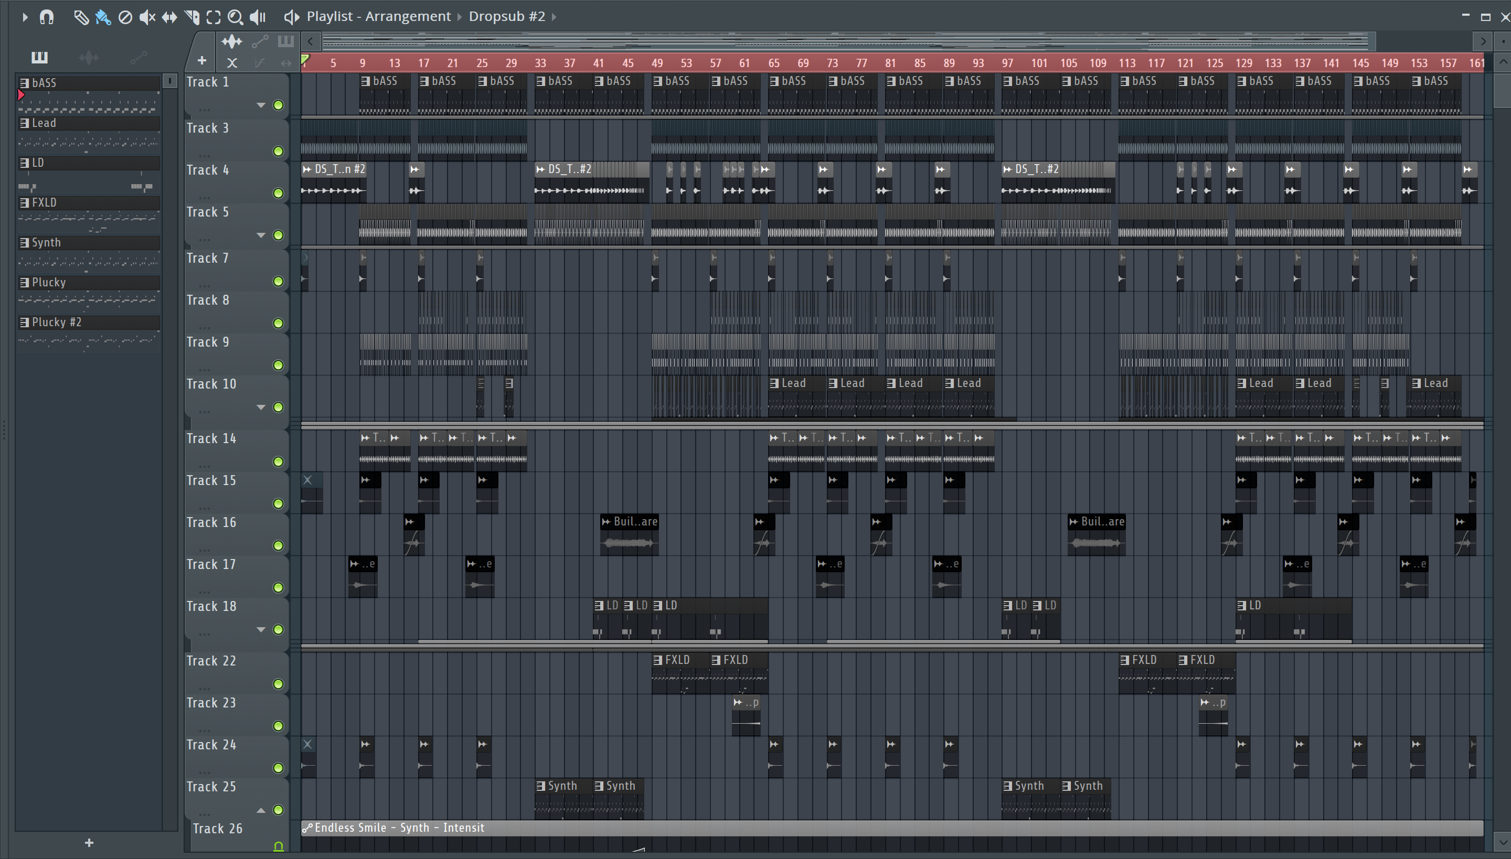Mute Track 1 with its green toggle
This screenshot has height=859, width=1511.
click(278, 105)
